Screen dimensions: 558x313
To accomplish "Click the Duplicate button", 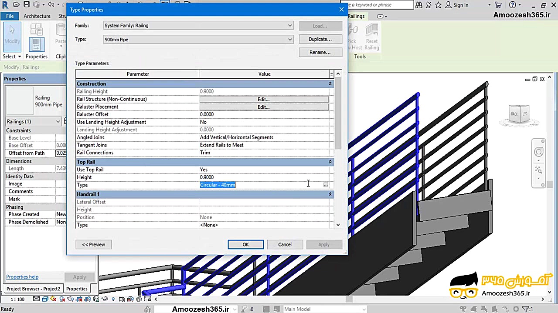I will coord(320,39).
